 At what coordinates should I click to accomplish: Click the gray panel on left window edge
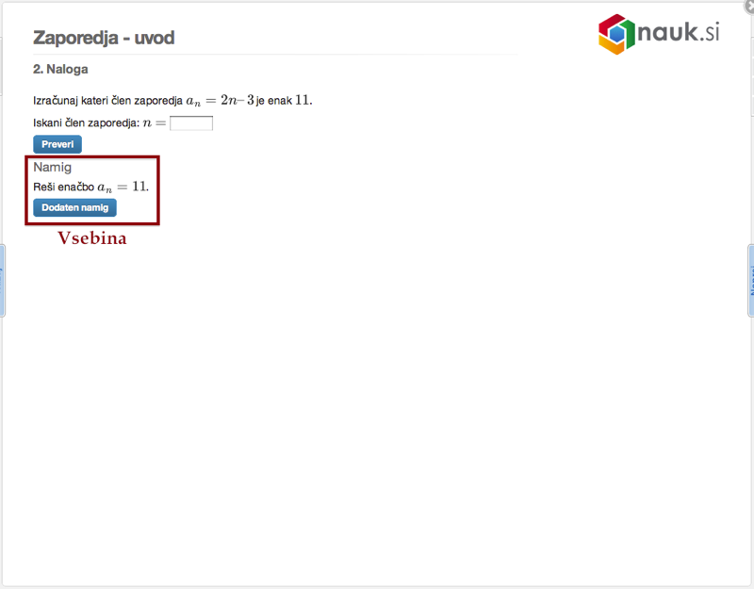(3, 141)
